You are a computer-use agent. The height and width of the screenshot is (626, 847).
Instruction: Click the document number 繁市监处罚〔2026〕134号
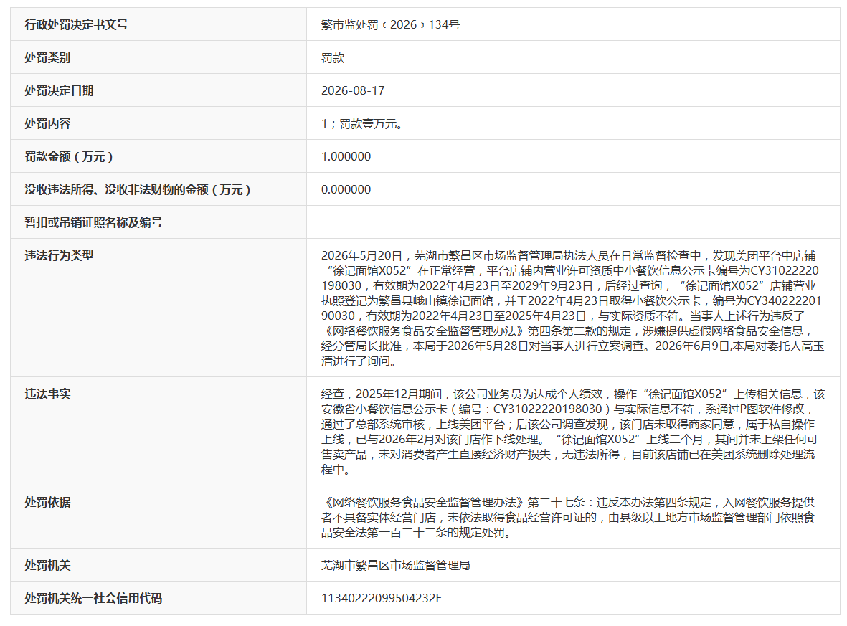[x=390, y=25]
